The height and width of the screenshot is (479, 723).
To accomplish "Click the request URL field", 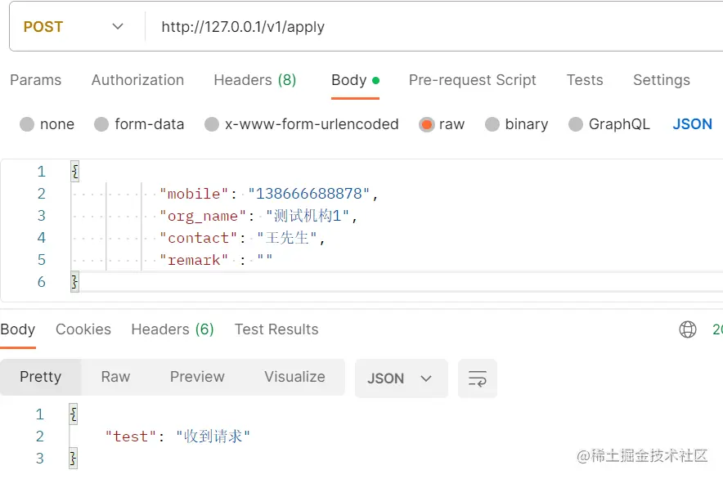I will 433,27.
